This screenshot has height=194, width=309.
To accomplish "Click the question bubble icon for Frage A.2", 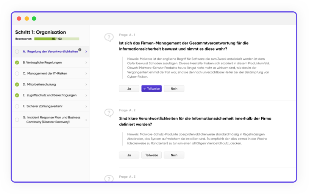I will [x=109, y=113].
